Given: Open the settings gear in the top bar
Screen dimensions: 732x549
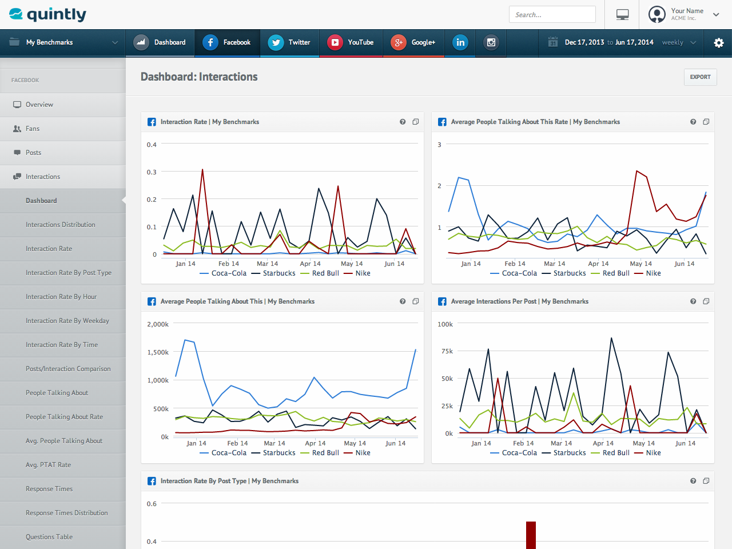Looking at the screenshot, I should click(x=719, y=43).
